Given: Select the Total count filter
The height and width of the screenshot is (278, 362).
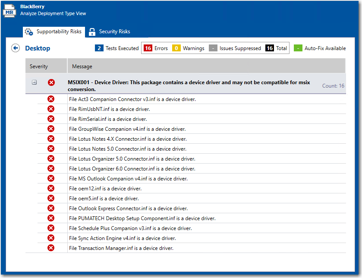Looking at the screenshot, I should click(276, 48).
